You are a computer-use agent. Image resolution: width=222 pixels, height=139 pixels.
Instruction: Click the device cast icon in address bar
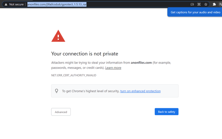[192, 4]
